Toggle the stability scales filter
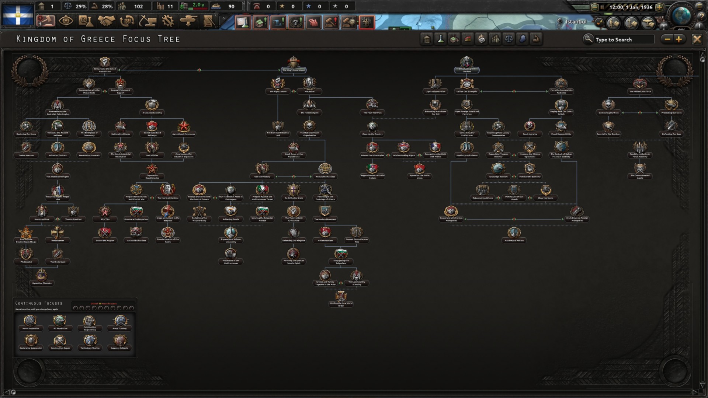The image size is (708, 398). (509, 39)
